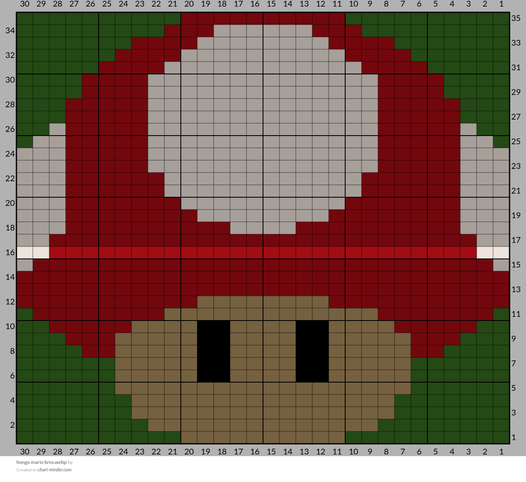The image size is (526, 482).
Task: Select row label 21 on right axis
Action: pos(516,191)
